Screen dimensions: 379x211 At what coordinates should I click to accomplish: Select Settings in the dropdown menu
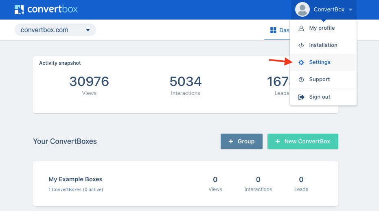tap(323, 62)
